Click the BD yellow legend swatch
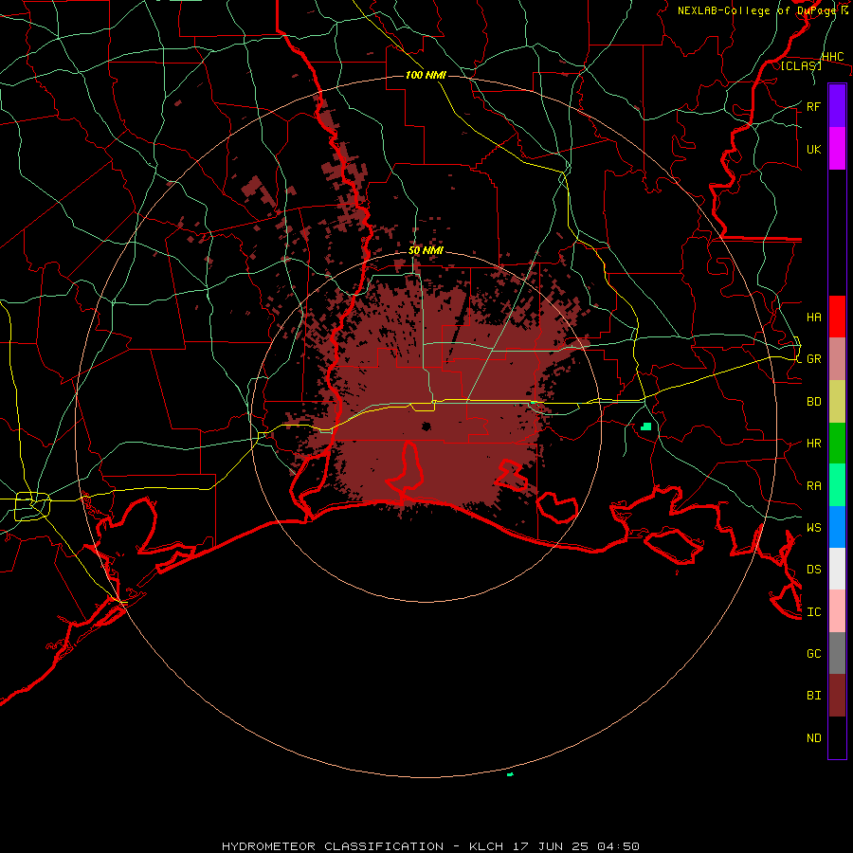This screenshot has width=853, height=853. [x=837, y=402]
